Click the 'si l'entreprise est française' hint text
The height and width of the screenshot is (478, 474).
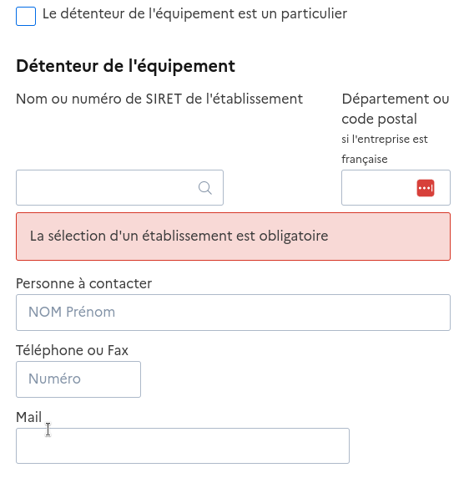click(x=385, y=149)
